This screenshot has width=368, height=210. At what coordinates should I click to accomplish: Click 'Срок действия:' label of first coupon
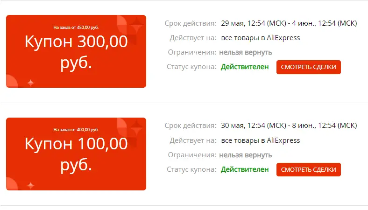pyautogui.click(x=190, y=23)
